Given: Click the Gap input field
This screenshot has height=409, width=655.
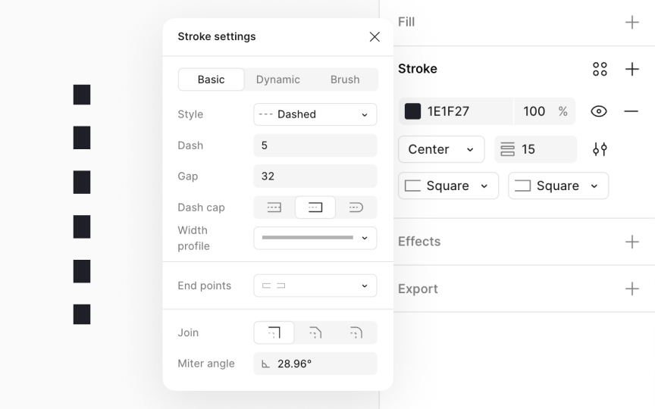Looking at the screenshot, I should 315,176.
